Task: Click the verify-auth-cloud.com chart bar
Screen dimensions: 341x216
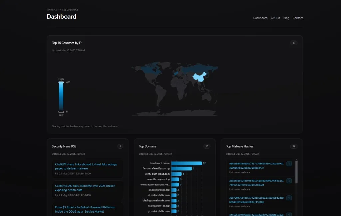Action: tap(176, 174)
